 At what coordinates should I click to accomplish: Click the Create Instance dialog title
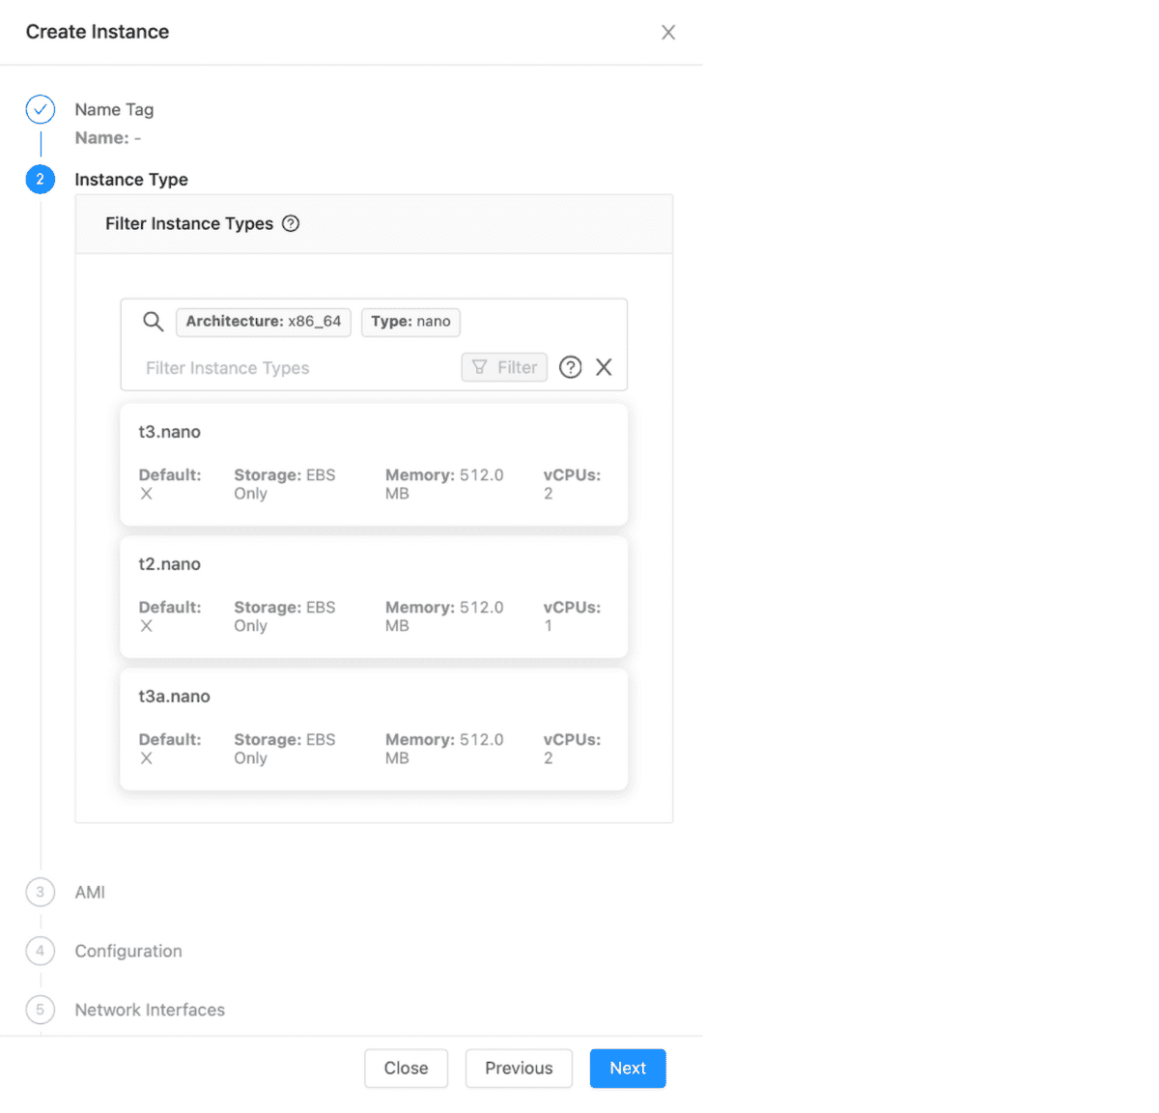98,32
